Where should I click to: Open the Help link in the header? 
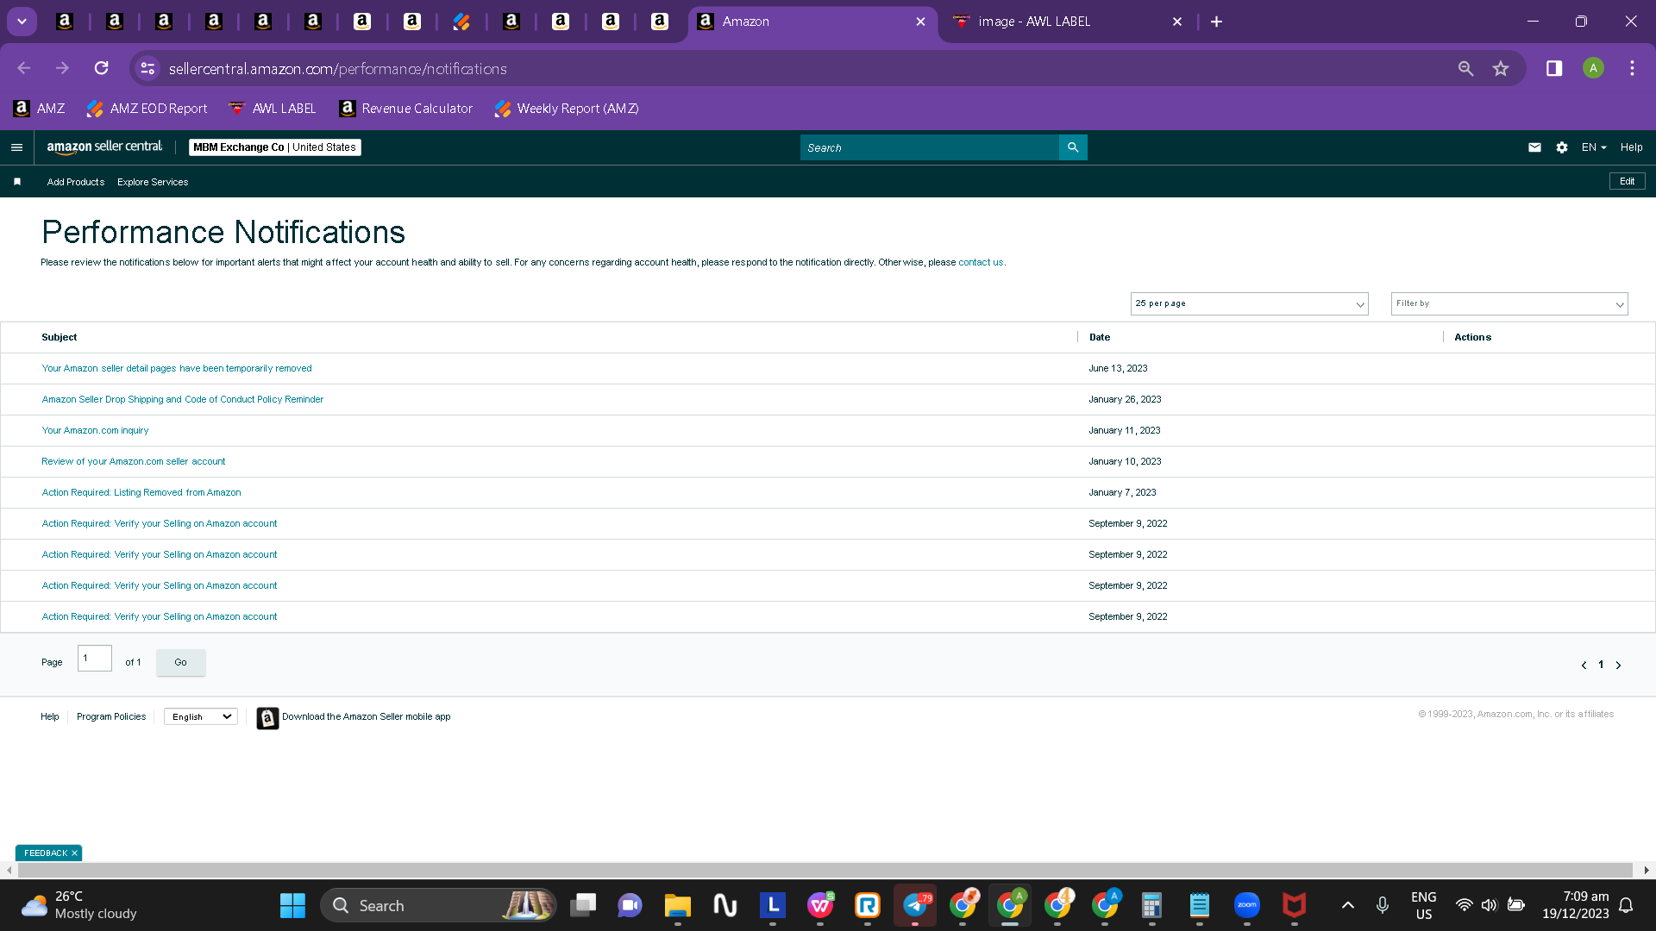tap(1631, 147)
